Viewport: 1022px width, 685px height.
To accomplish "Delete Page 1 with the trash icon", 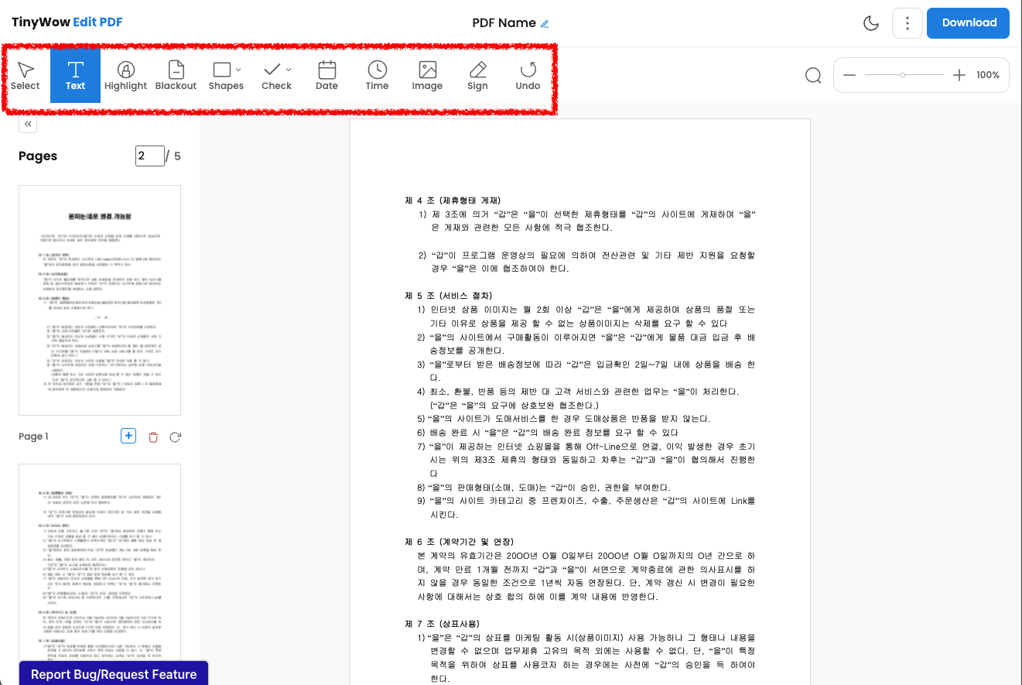I will click(152, 437).
